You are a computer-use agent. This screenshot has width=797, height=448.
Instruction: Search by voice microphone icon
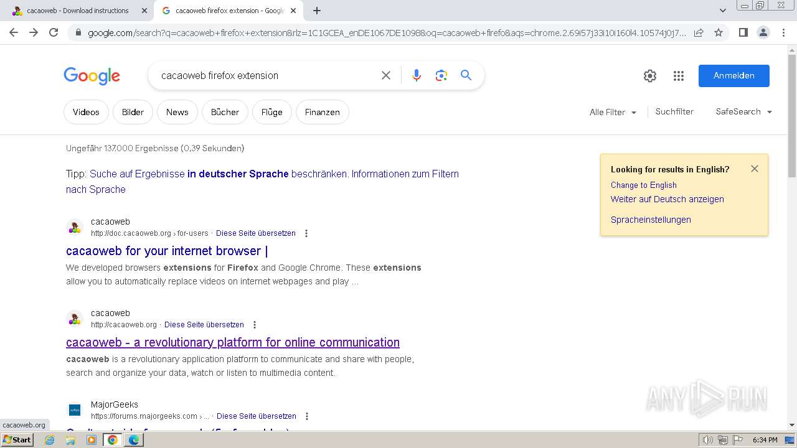point(417,75)
